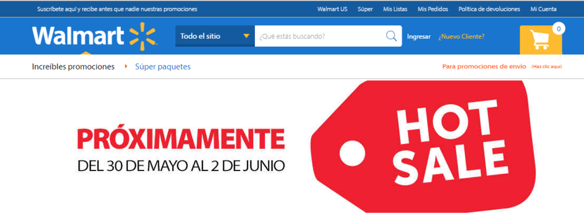This screenshot has width=584, height=216.
Task: Click 'Increíbles promociones' breadcrumb
Action: (x=74, y=67)
